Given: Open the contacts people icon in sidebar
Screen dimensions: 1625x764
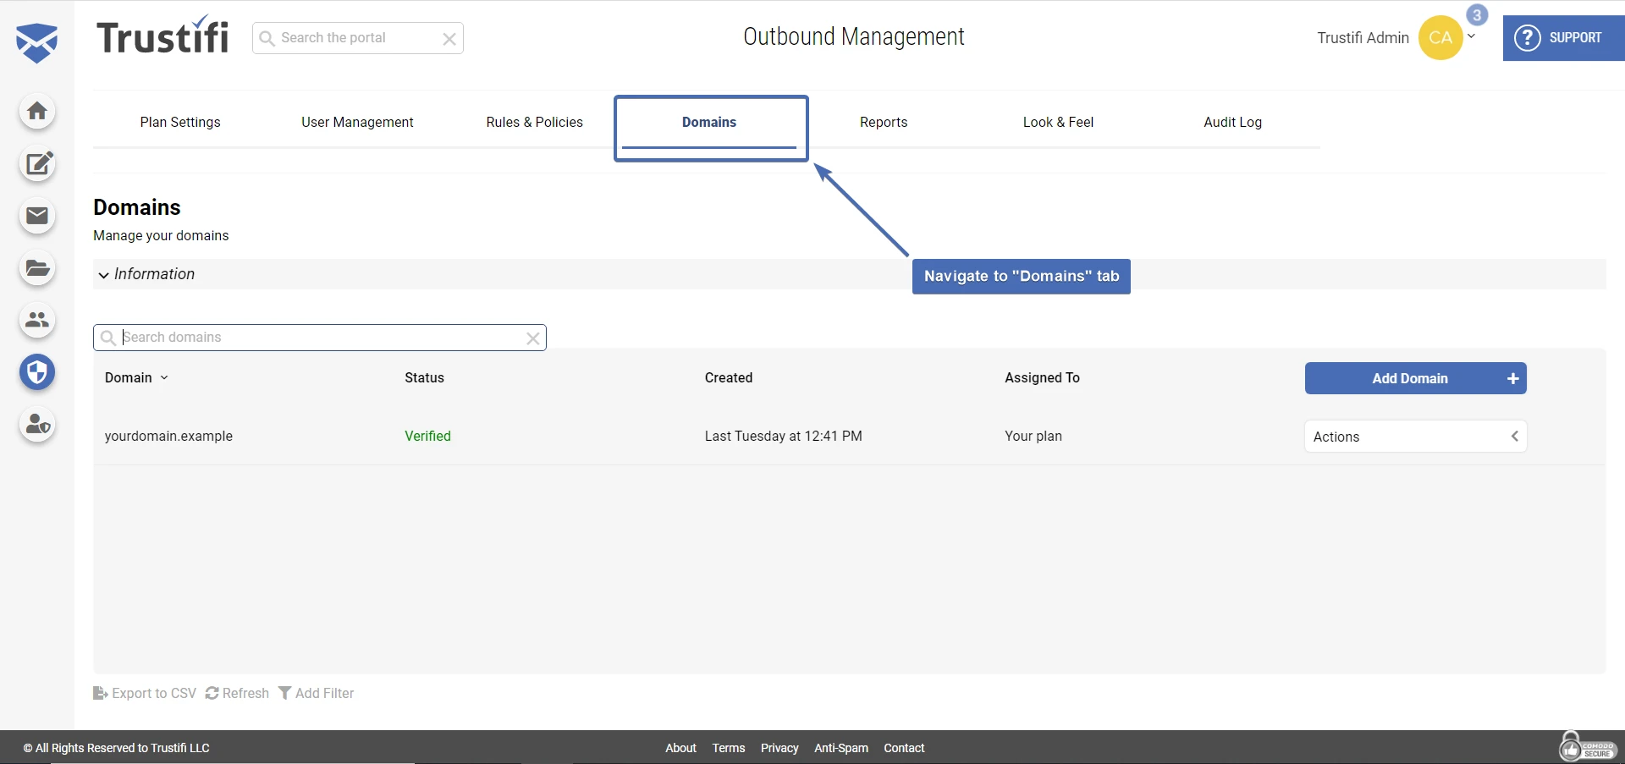Looking at the screenshot, I should pos(37,320).
